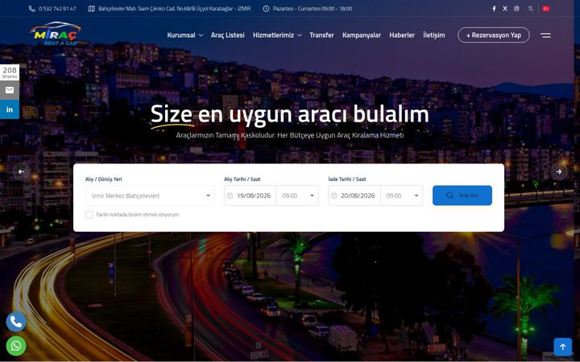Click the clock icon beside working hours

pos(266,9)
